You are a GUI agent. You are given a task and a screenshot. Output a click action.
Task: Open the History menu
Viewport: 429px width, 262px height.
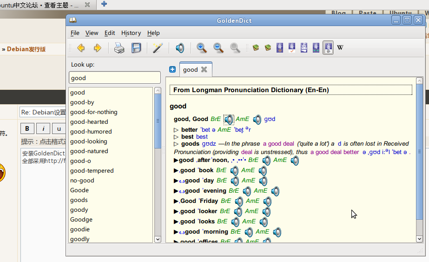[131, 33]
